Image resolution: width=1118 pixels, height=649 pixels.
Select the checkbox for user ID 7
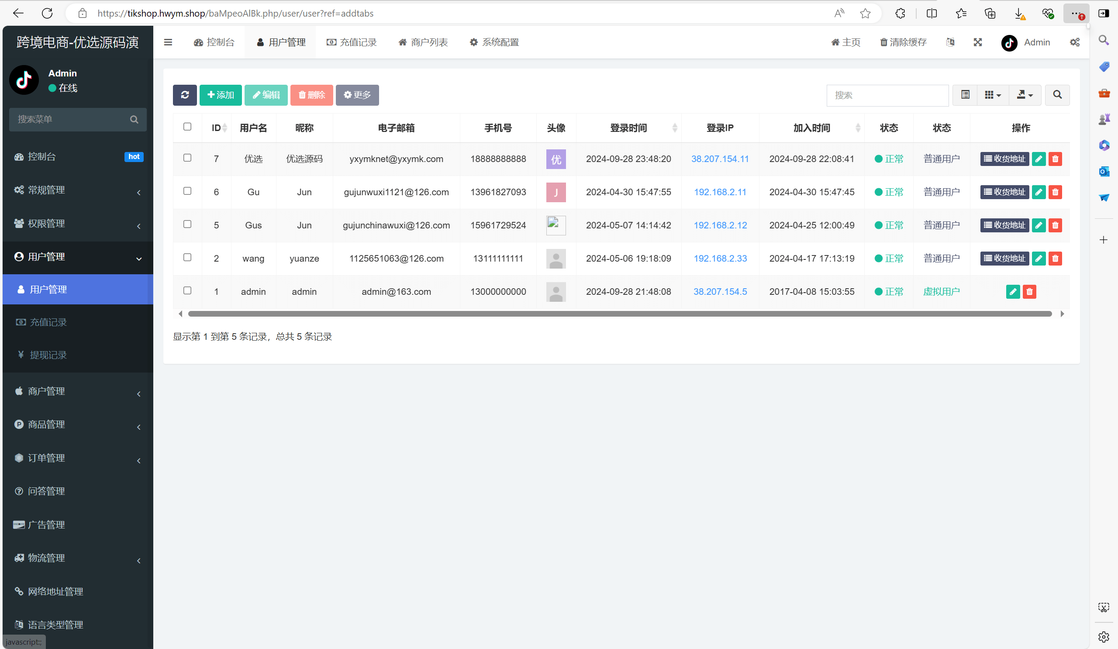187,158
